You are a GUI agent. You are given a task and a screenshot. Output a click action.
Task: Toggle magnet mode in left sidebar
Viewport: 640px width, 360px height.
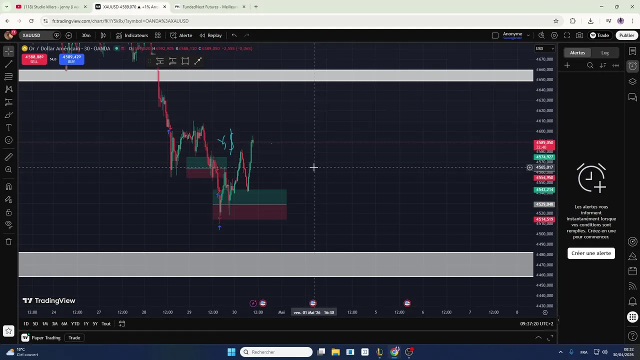tap(8, 186)
